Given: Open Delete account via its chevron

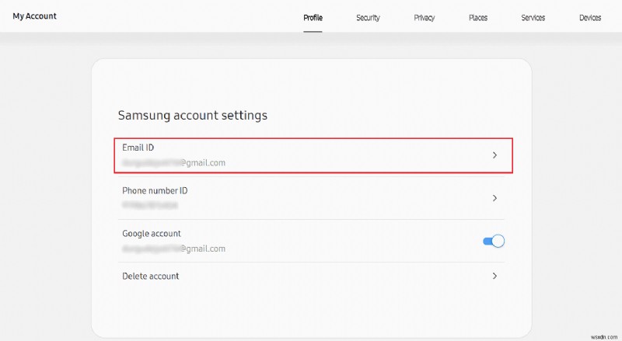Looking at the screenshot, I should [494, 276].
